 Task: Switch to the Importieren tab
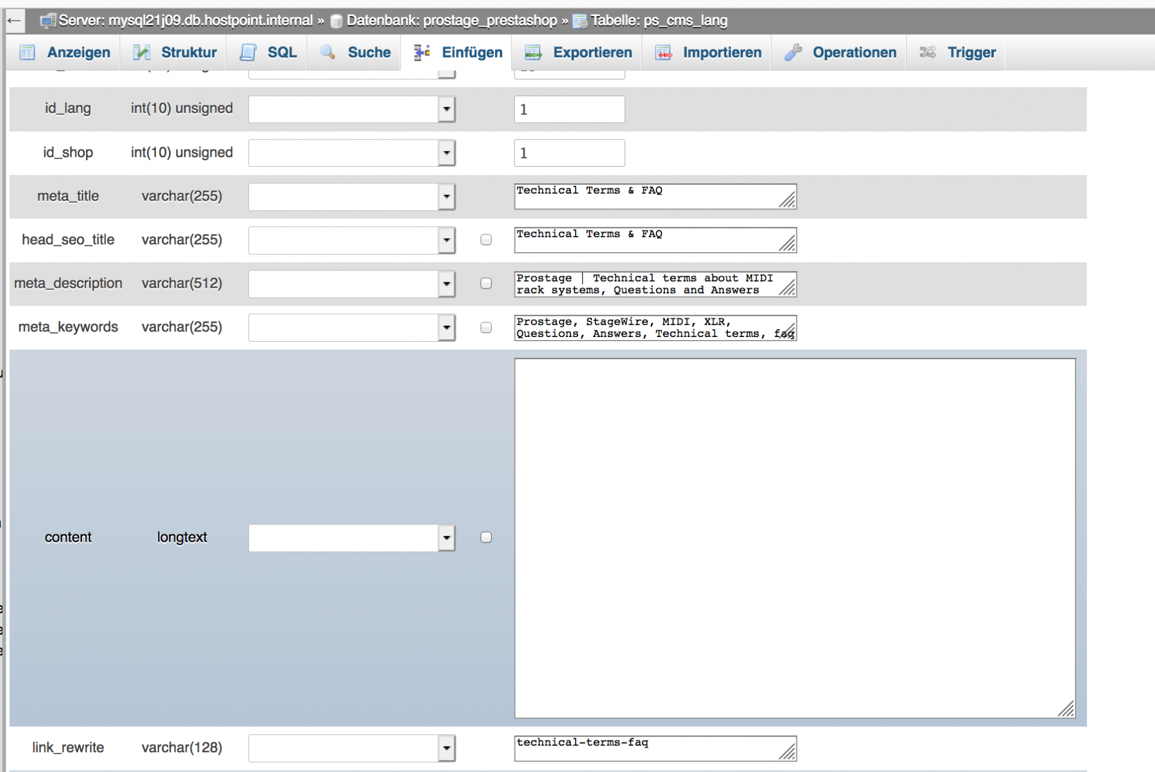coord(721,52)
